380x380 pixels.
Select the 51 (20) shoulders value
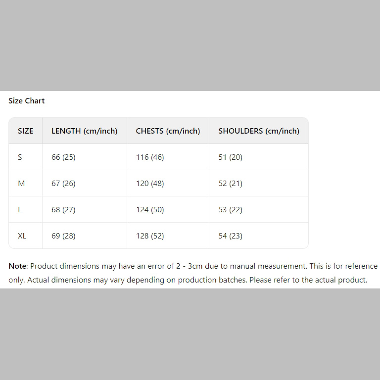[231, 157]
